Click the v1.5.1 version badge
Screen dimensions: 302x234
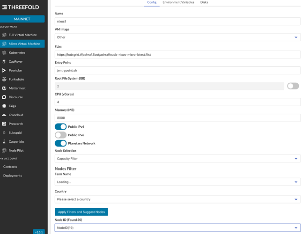point(39,232)
